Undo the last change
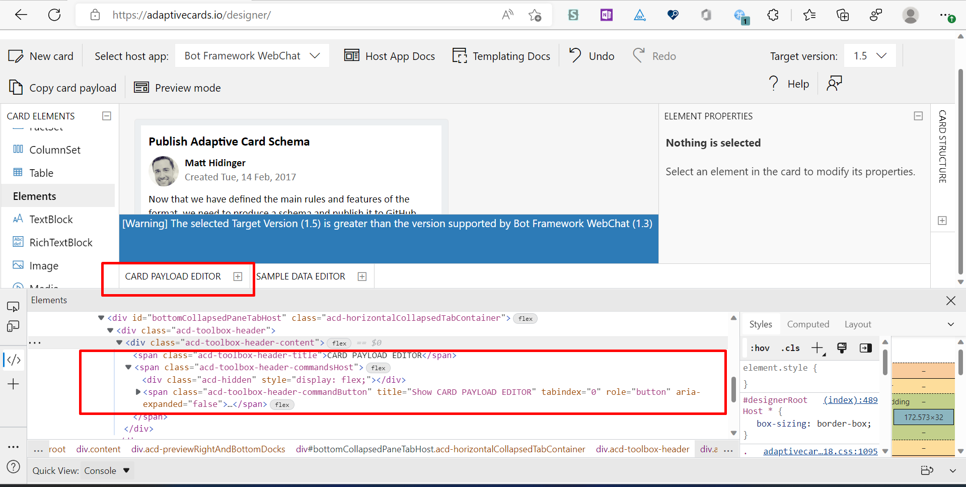The height and width of the screenshot is (487, 966). point(591,56)
